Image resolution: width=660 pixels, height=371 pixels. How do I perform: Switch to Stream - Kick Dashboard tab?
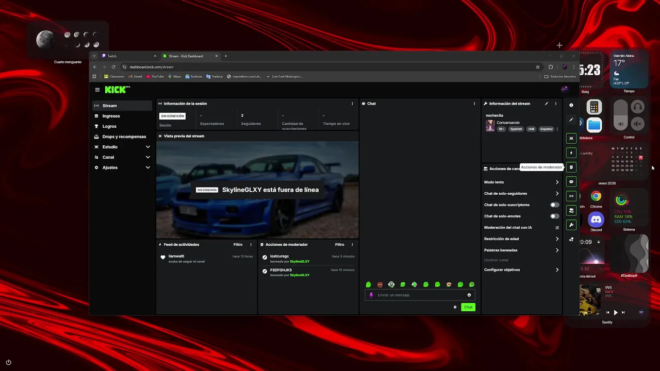(190, 56)
